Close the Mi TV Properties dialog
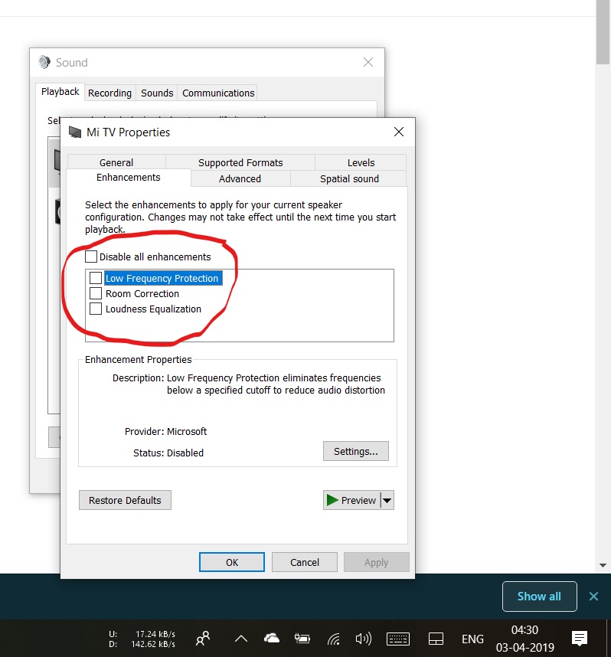The width and height of the screenshot is (611, 657). [x=399, y=132]
